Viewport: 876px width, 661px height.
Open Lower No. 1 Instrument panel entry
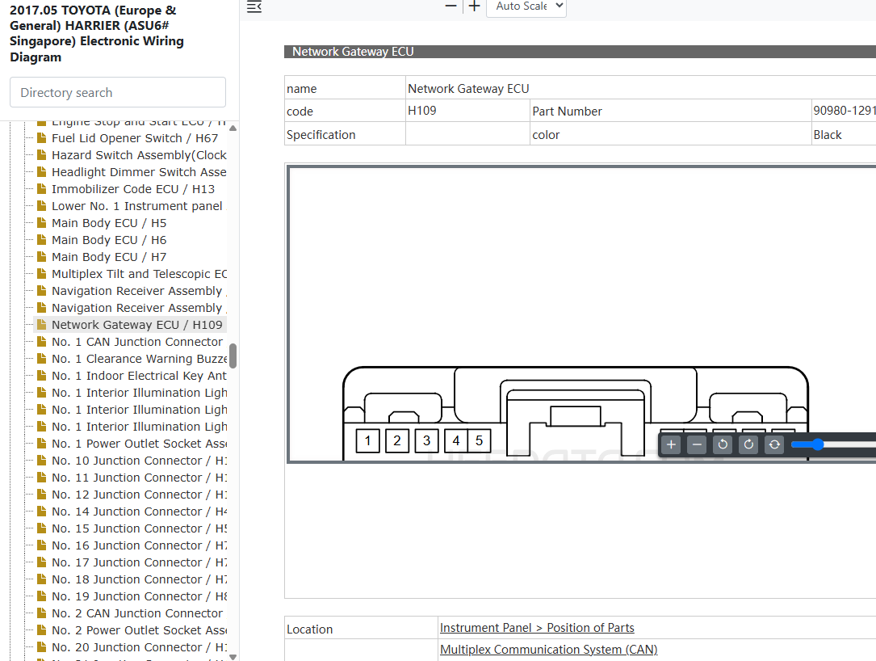point(137,206)
